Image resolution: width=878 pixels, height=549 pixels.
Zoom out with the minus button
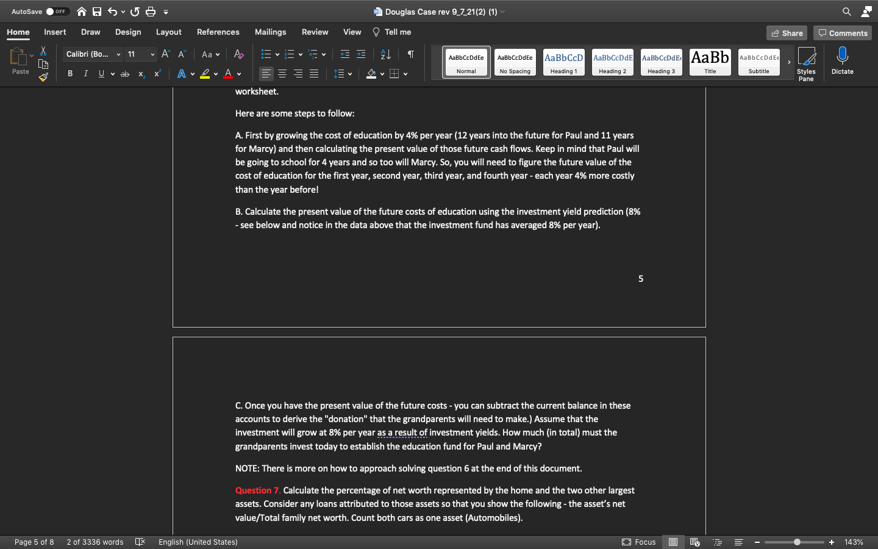(x=757, y=542)
